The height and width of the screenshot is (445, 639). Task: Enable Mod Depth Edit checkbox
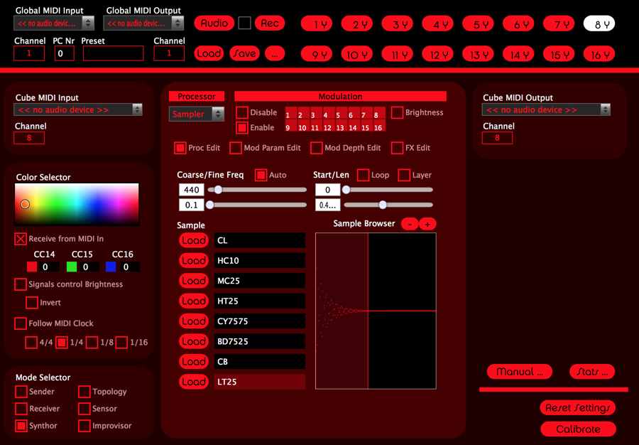tap(316, 148)
